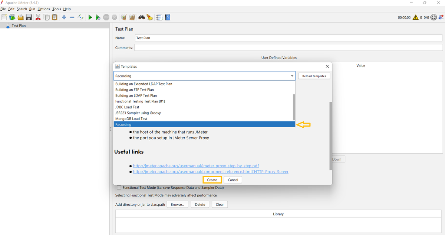
Task: Select Functional Testing Test Plan [01]
Action: click(204, 101)
